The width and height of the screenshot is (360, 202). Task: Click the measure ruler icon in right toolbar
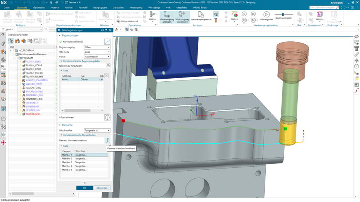357,55
